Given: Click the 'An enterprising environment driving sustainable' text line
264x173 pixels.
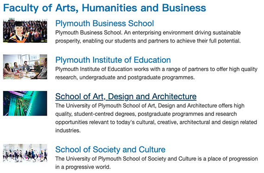Looking at the screenshot, I should [148, 32].
